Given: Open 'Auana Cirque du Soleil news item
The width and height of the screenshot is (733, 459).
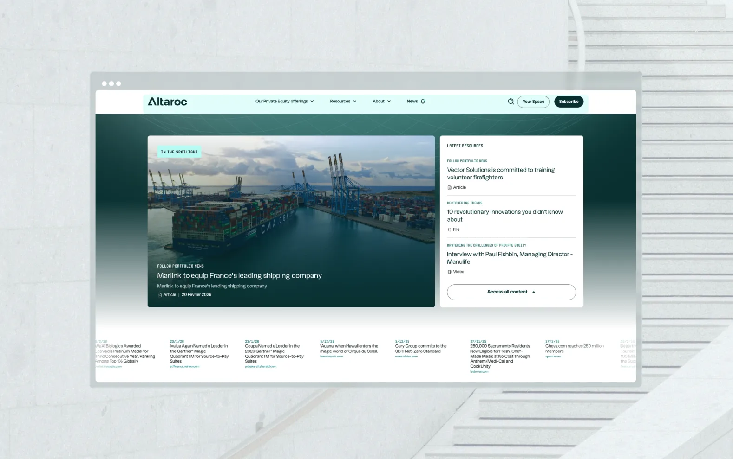Looking at the screenshot, I should click(x=349, y=349).
